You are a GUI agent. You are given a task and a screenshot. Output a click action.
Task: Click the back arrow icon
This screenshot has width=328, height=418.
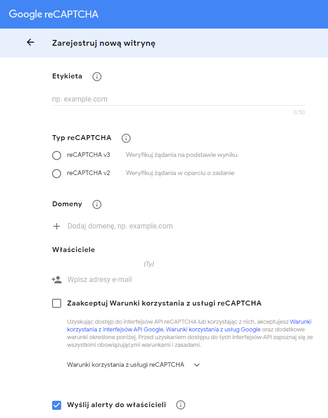pyautogui.click(x=30, y=43)
